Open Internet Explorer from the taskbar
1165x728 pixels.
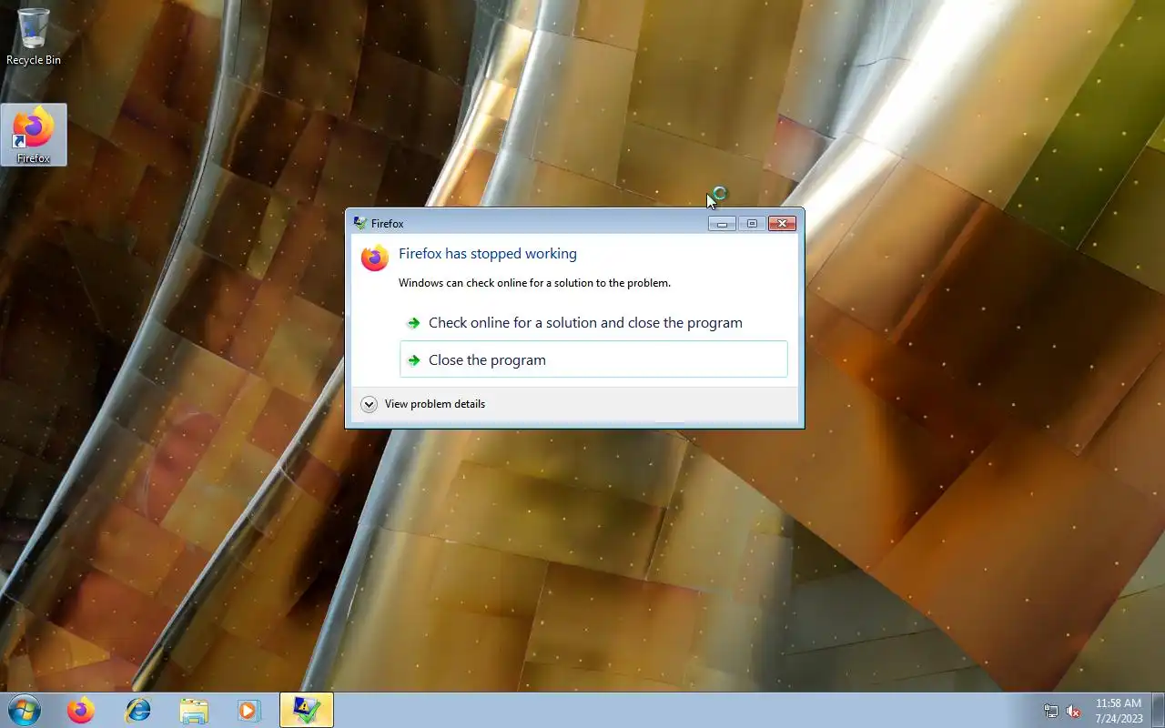(x=137, y=710)
